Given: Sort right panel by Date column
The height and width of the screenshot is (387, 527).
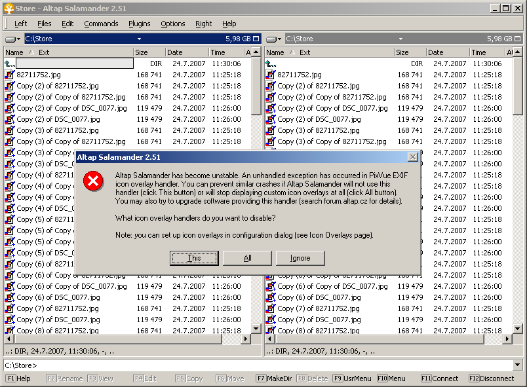Looking at the screenshot, I should [x=448, y=52].
